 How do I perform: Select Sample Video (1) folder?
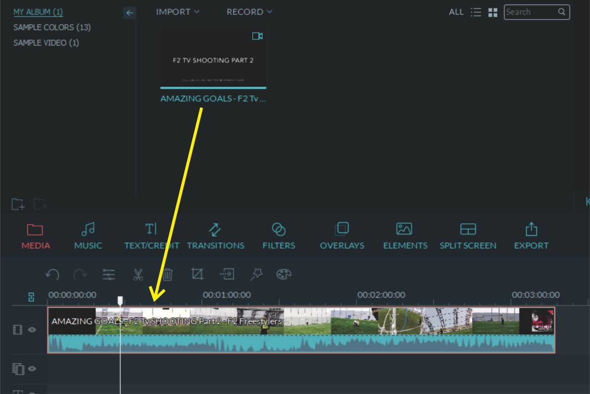(46, 43)
